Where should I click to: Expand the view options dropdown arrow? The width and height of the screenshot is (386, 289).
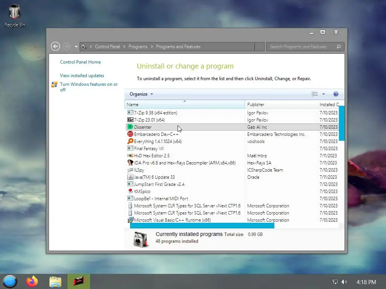pyautogui.click(x=323, y=94)
